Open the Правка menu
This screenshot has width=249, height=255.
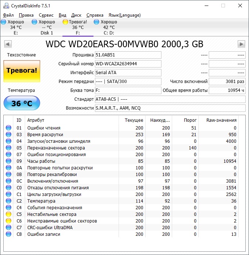pos(26,15)
